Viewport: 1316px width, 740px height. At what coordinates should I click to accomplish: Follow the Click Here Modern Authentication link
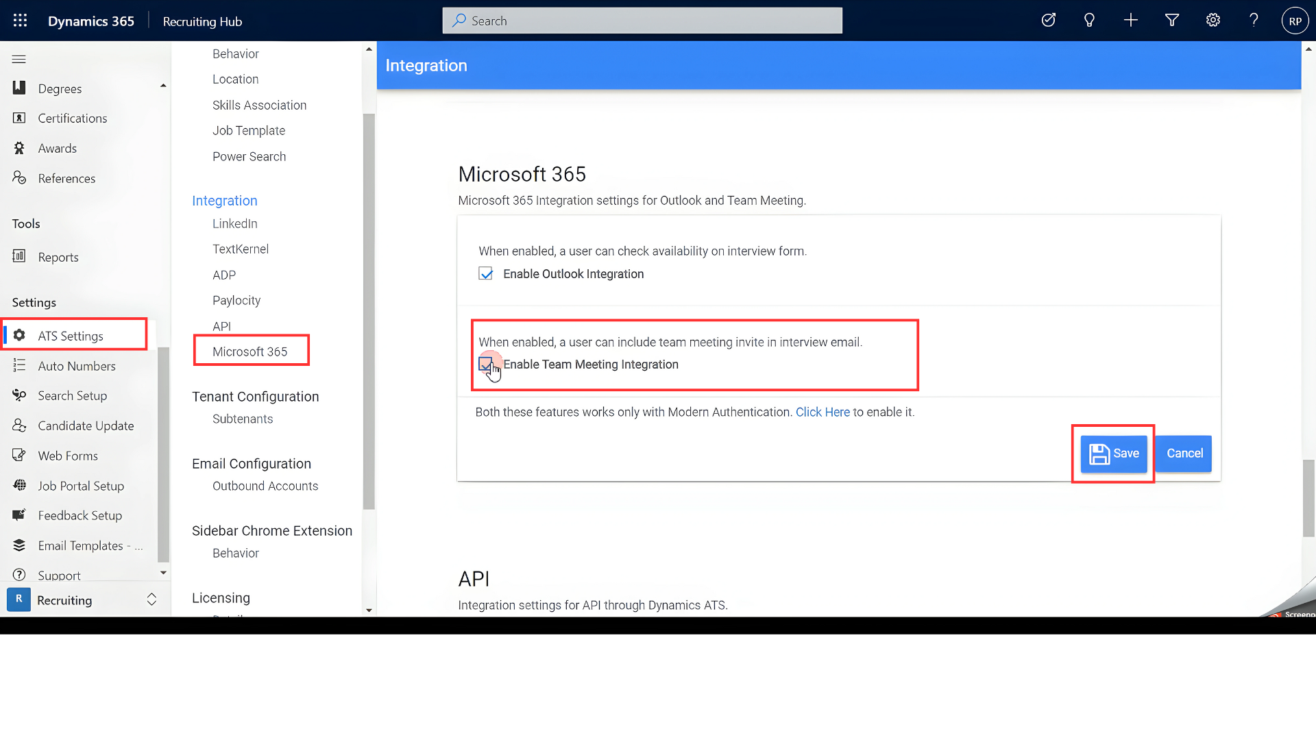822,412
